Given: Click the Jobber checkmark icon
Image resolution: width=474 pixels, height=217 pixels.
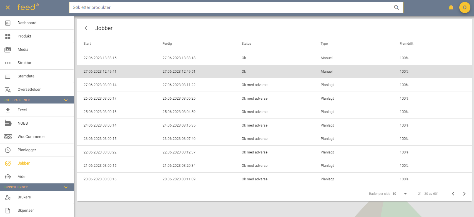Looking at the screenshot, I should 8,163.
